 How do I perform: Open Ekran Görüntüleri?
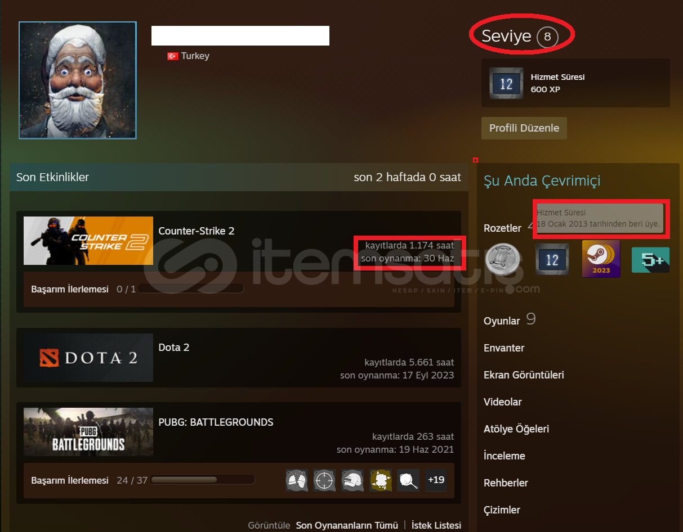tap(524, 375)
